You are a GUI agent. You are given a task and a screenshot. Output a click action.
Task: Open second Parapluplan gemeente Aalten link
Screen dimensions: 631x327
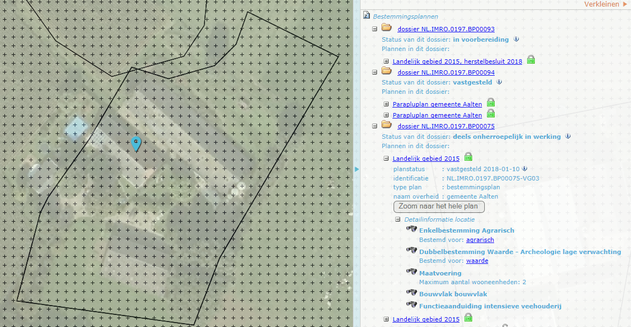(x=437, y=115)
